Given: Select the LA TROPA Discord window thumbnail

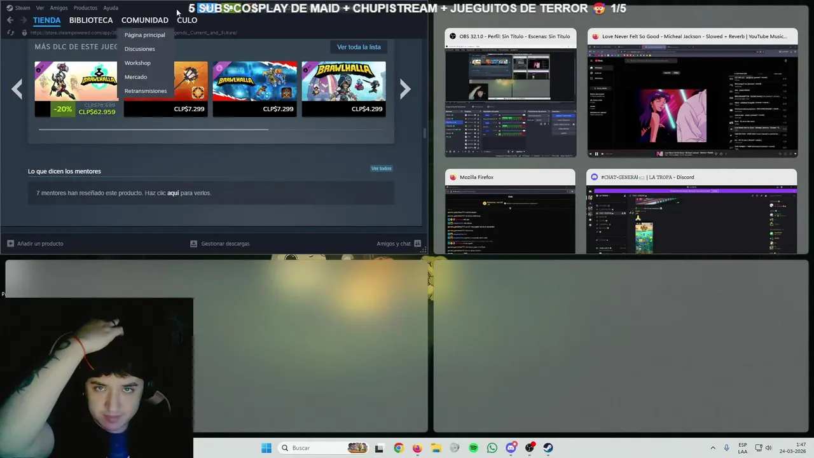Looking at the screenshot, I should [692, 211].
